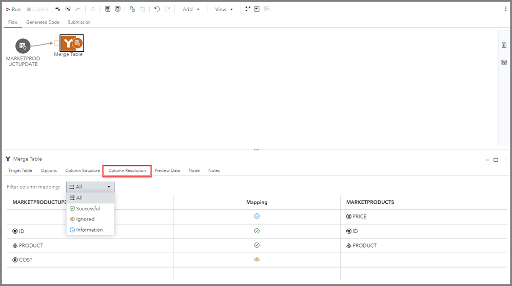The width and height of the screenshot is (512, 286).
Task: Click the Merge Table node's input port
Action: [x=57, y=43]
